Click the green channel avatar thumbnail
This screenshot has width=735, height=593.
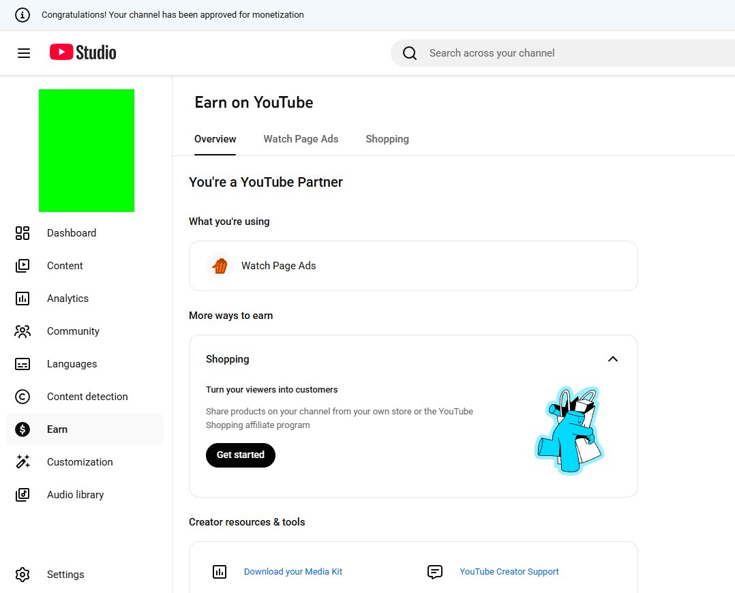tap(86, 151)
